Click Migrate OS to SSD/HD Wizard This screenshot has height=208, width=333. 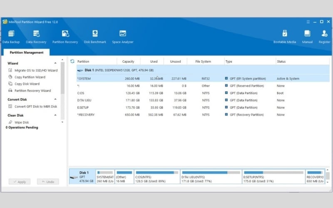tap(36, 71)
